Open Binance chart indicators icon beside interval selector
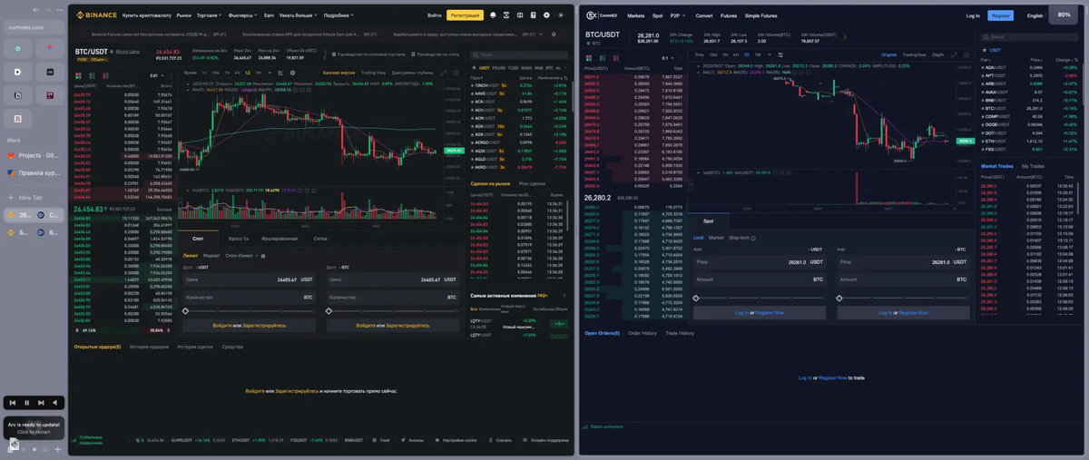The height and width of the screenshot is (460, 1089). pyautogui.click(x=280, y=73)
